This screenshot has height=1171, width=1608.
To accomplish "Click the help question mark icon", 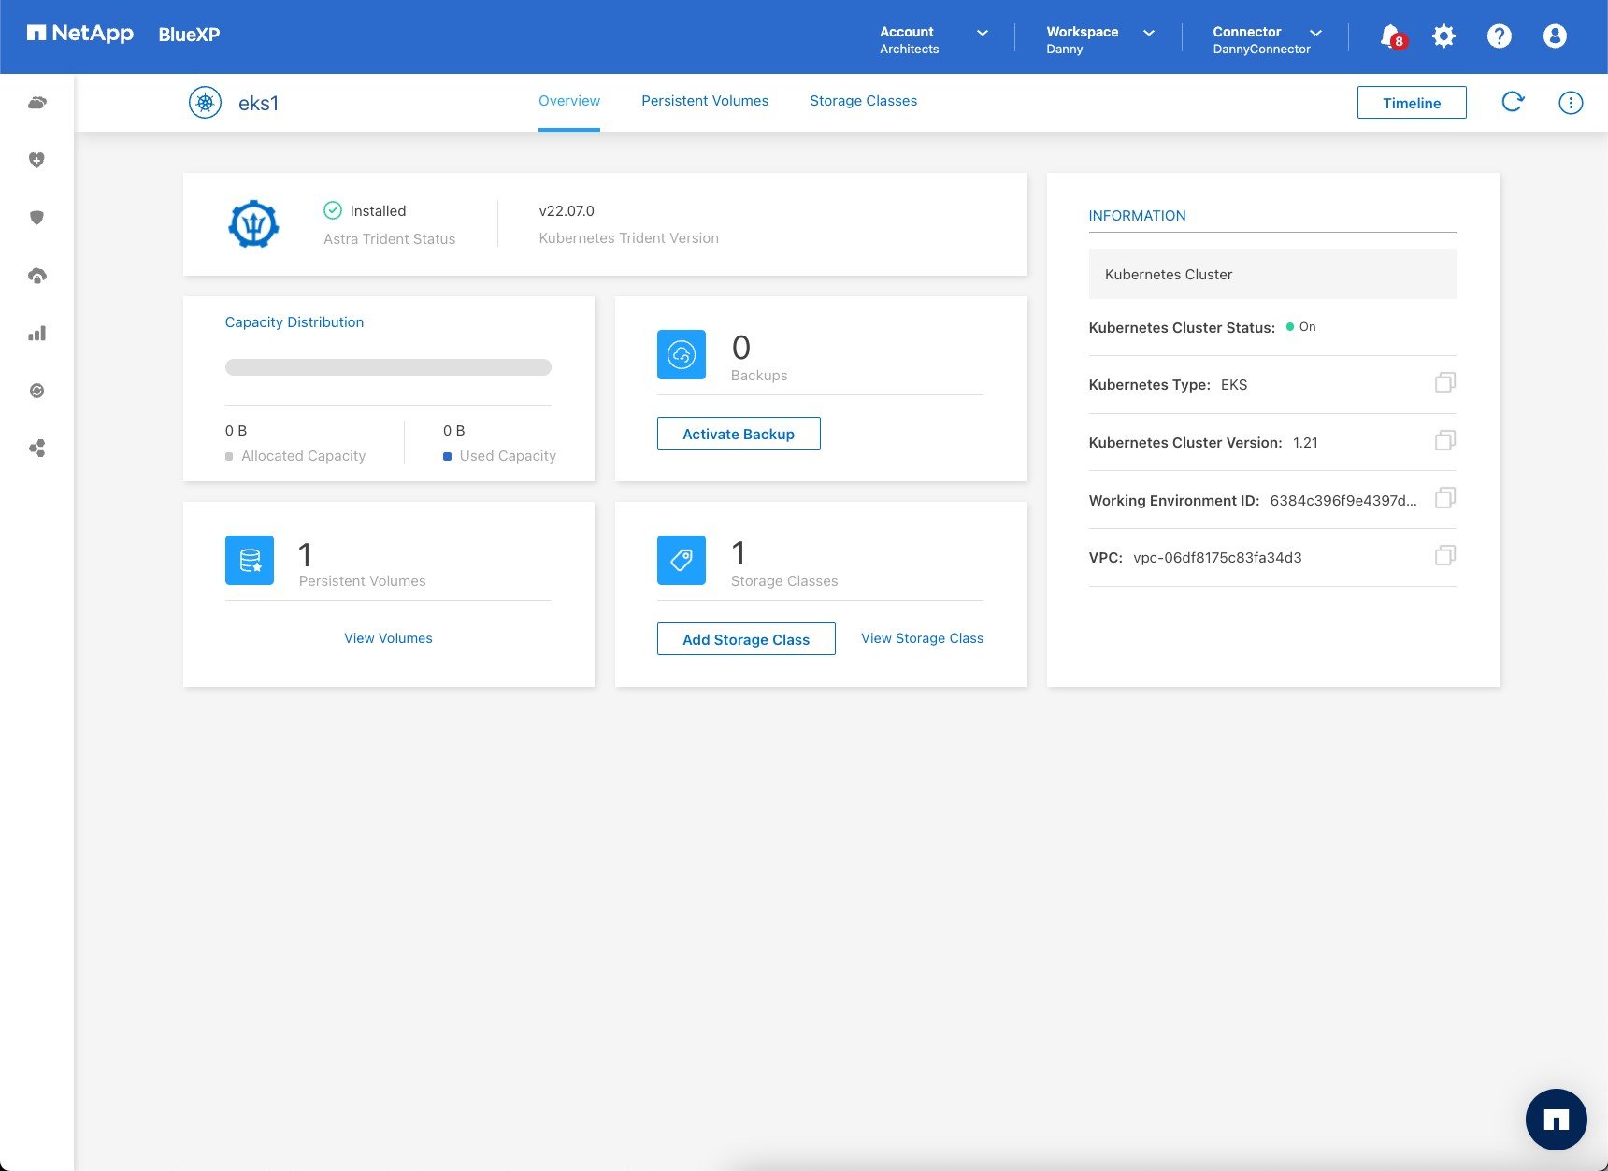I will click(1499, 36).
